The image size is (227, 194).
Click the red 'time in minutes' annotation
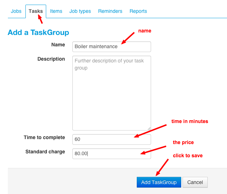coord(190,121)
